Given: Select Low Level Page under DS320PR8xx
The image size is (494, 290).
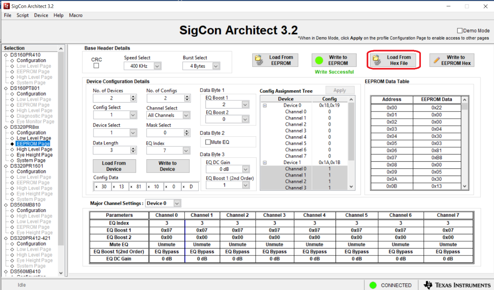Looking at the screenshot, I should pyautogui.click(x=34, y=138).
